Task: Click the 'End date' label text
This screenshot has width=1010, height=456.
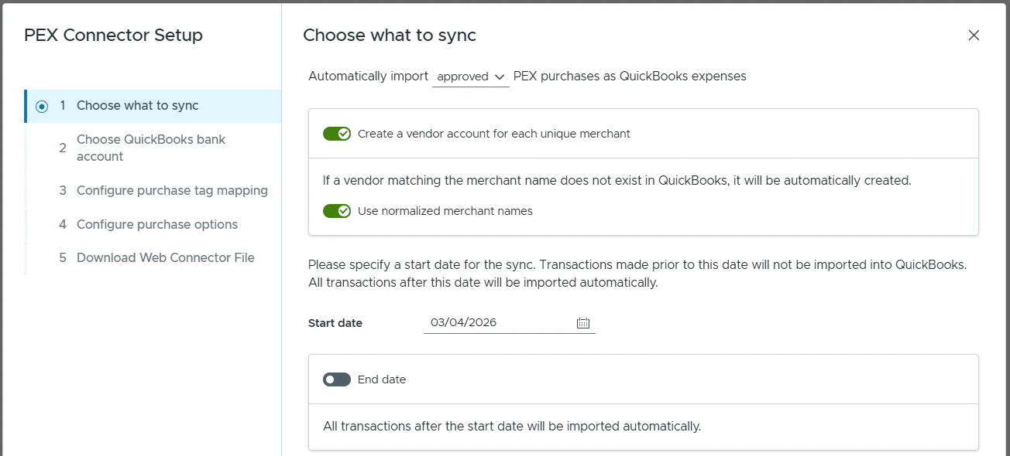Action: 382,379
